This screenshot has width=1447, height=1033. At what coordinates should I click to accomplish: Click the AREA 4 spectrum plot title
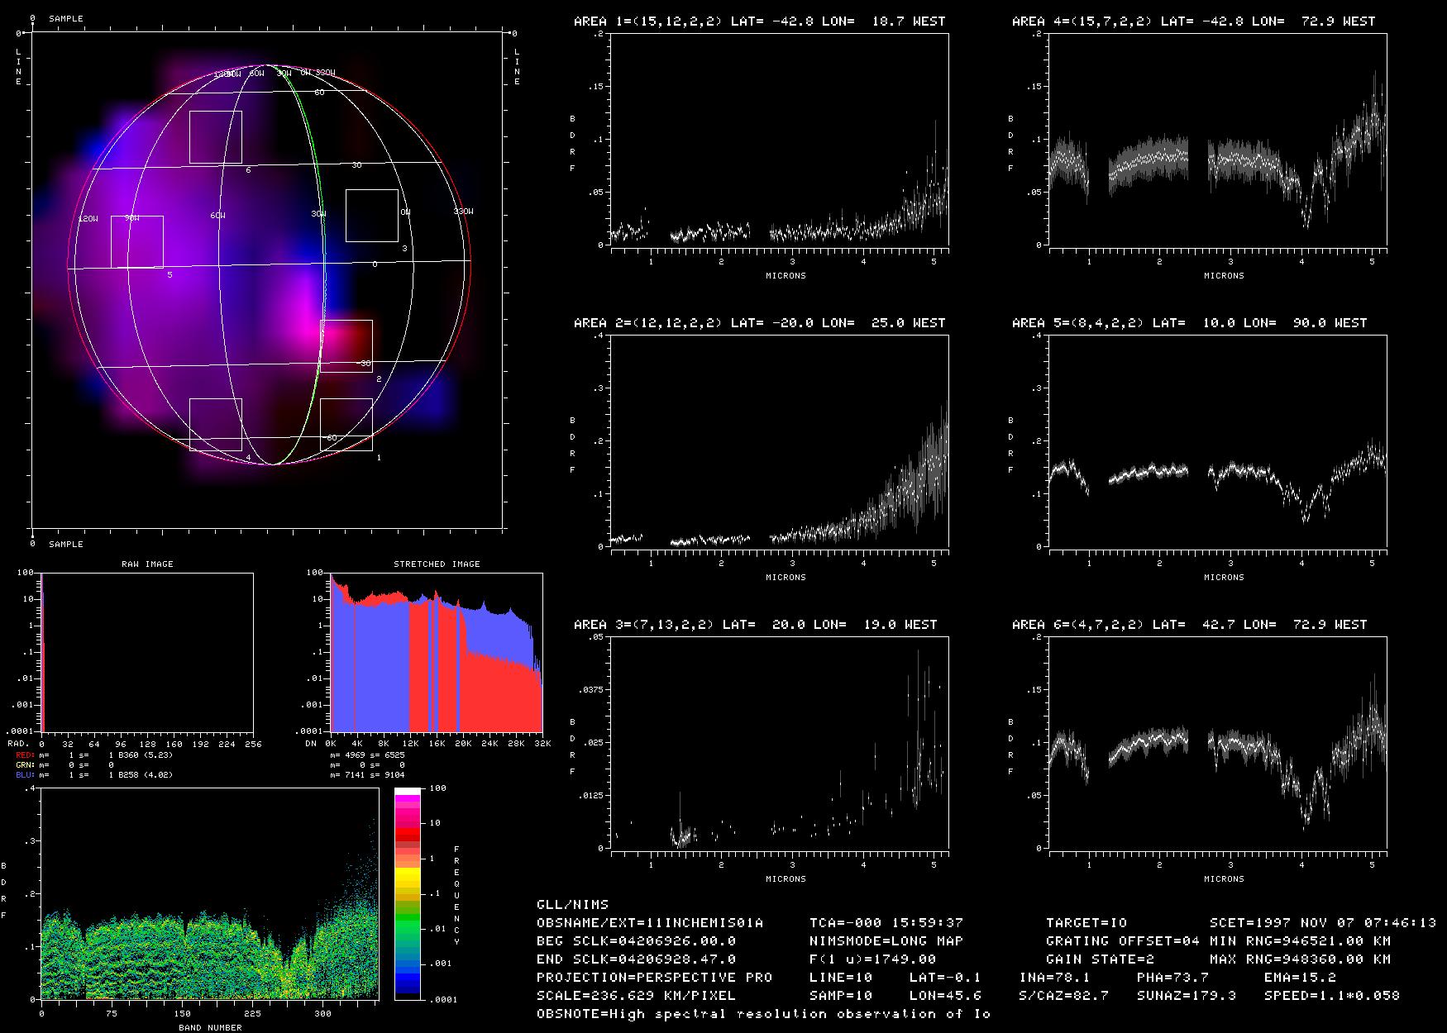click(1193, 21)
